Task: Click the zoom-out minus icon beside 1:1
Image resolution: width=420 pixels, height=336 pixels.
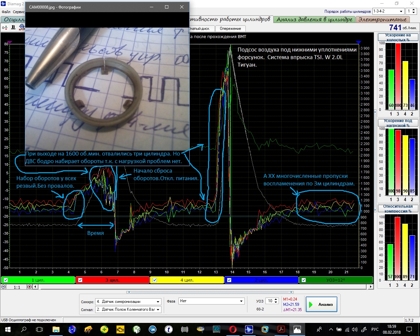Action: tap(3, 286)
